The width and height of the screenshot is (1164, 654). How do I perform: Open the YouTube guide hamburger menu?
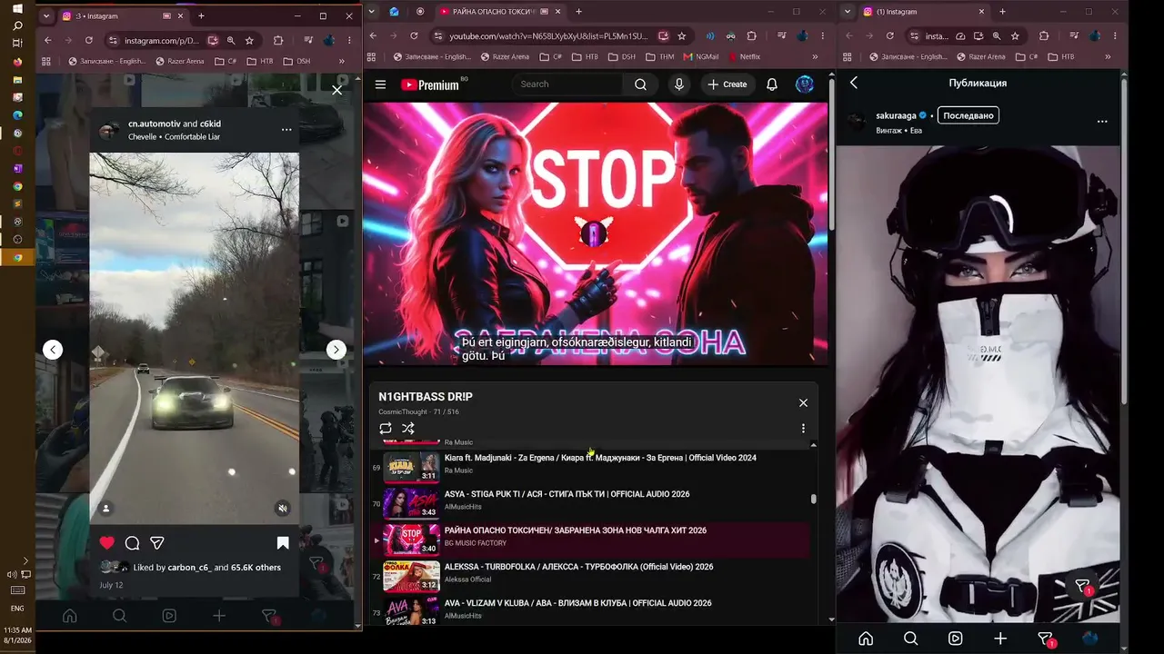click(x=381, y=84)
